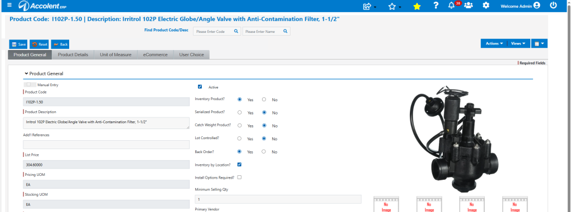Open dropdown arrow next to share icon
Screen dimensions: 571x212
pos(375,7)
